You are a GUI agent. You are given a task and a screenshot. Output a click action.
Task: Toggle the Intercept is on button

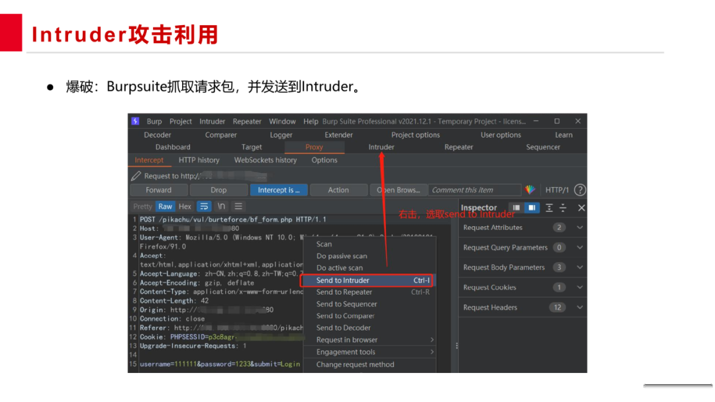[279, 190]
